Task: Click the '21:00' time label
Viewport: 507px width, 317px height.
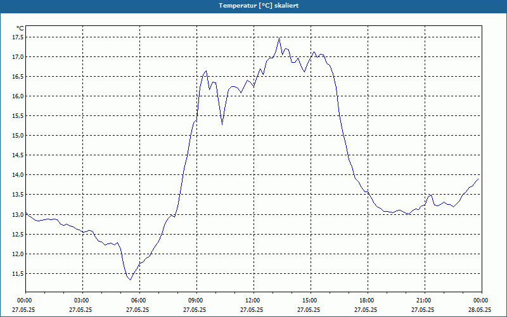Action: tap(425, 301)
